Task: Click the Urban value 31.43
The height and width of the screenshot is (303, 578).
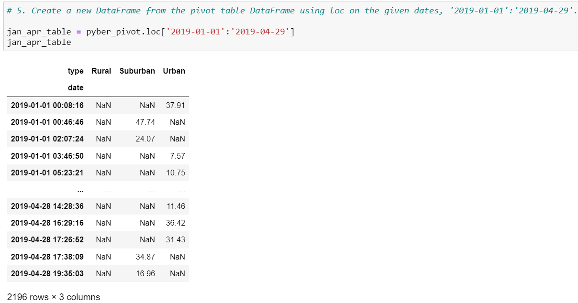Action: tap(176, 239)
